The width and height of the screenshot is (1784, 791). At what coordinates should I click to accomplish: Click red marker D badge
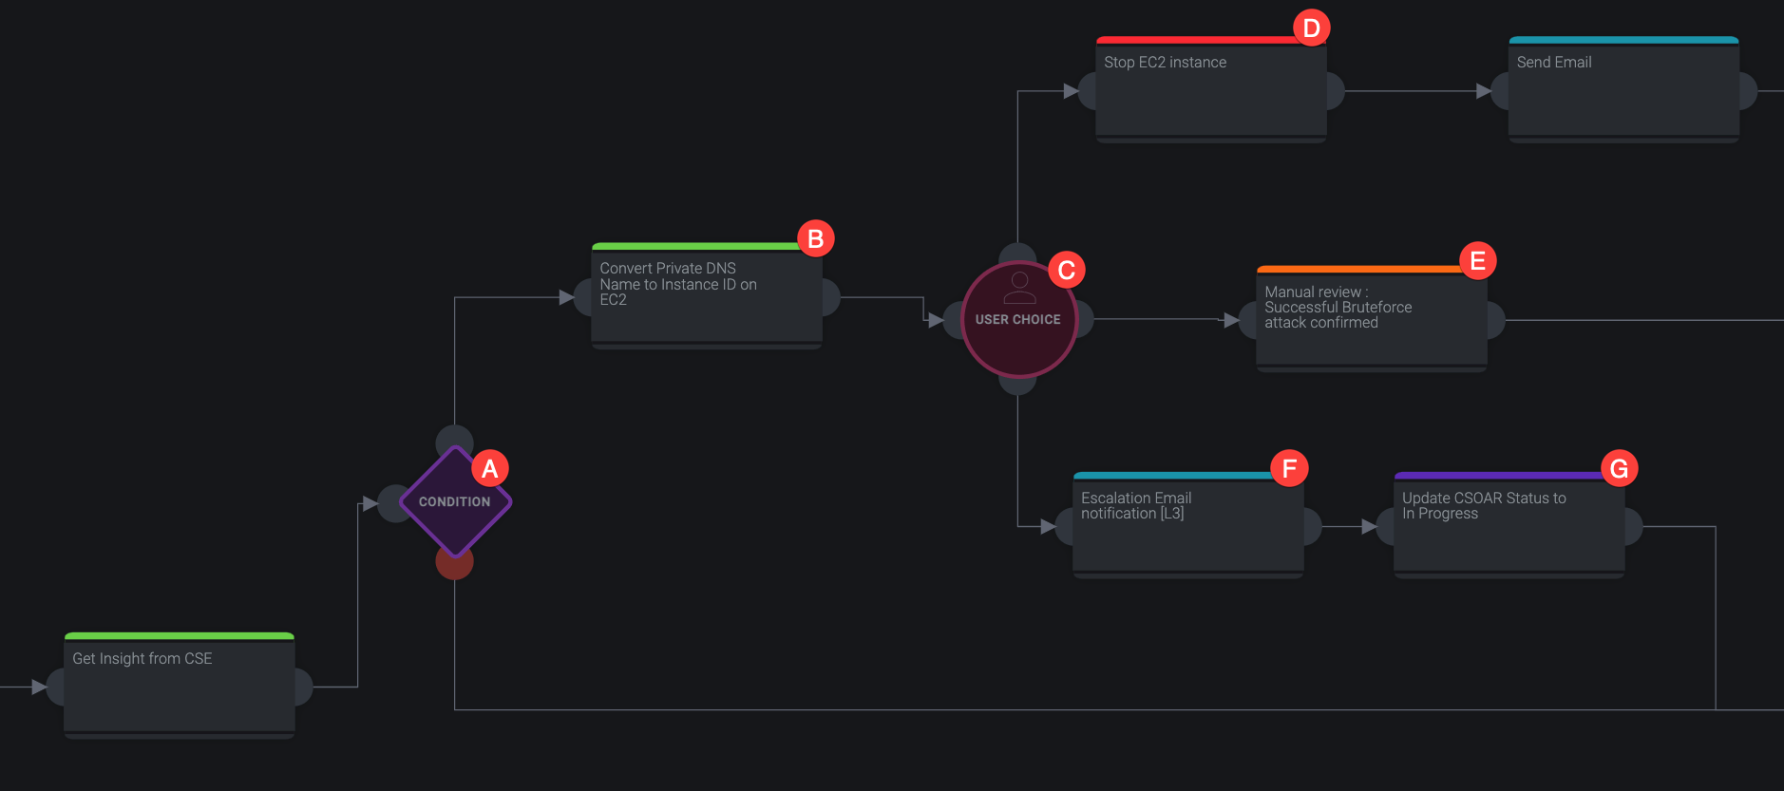[1311, 28]
